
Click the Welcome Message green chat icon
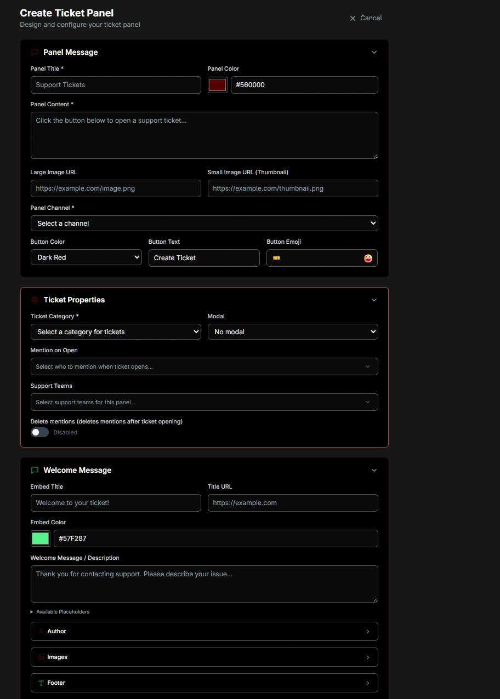pyautogui.click(x=35, y=470)
